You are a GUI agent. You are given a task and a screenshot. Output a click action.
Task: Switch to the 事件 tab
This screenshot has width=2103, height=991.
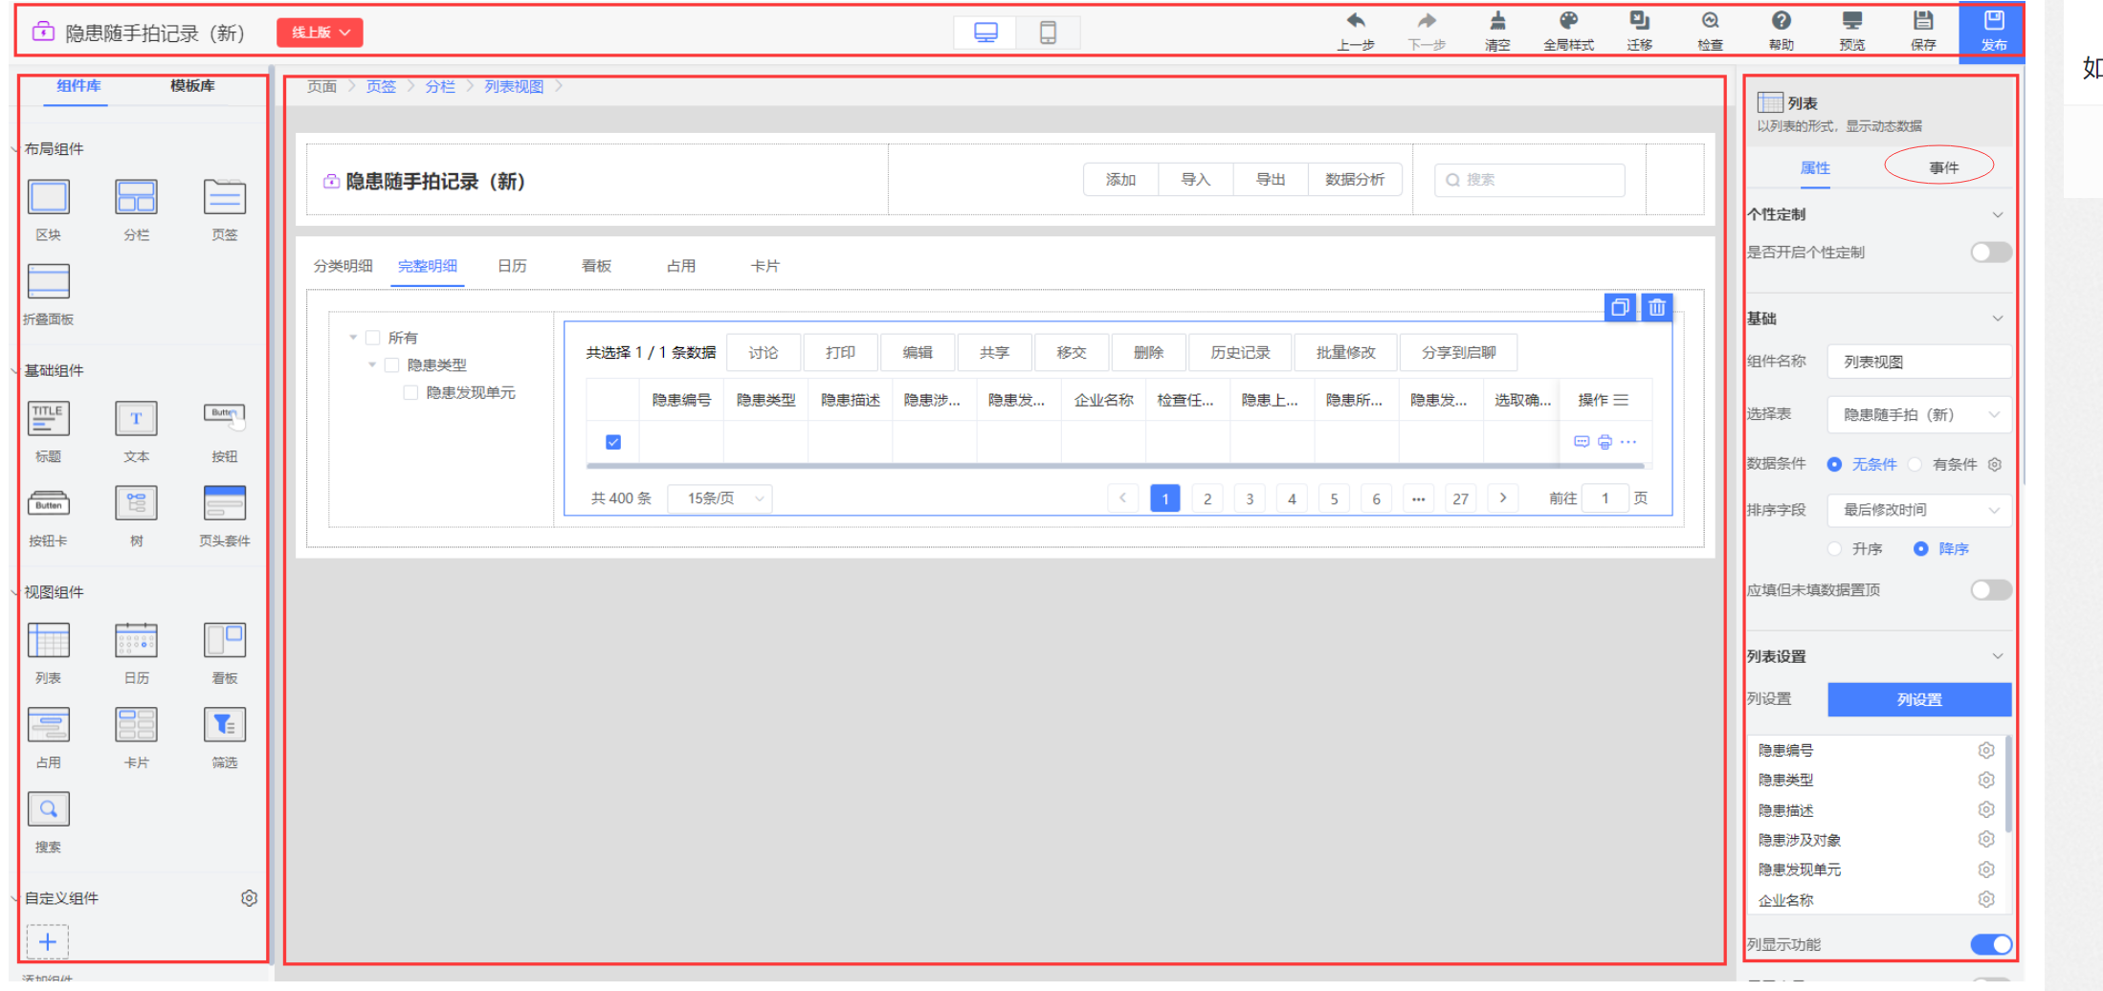pyautogui.click(x=1943, y=167)
